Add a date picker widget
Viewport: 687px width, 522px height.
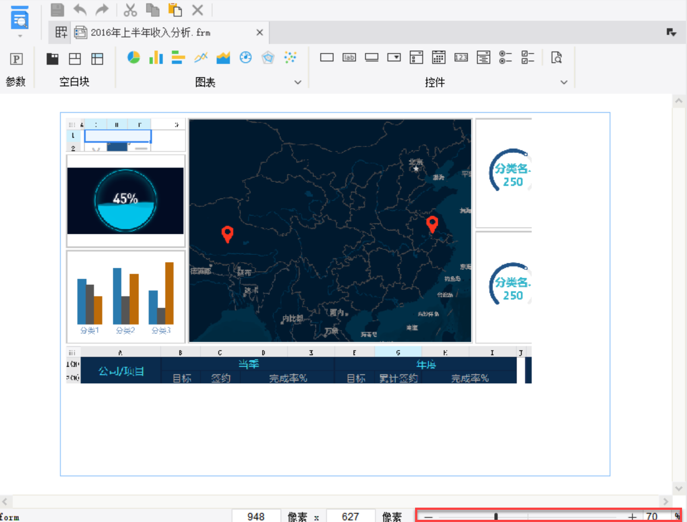tap(439, 58)
